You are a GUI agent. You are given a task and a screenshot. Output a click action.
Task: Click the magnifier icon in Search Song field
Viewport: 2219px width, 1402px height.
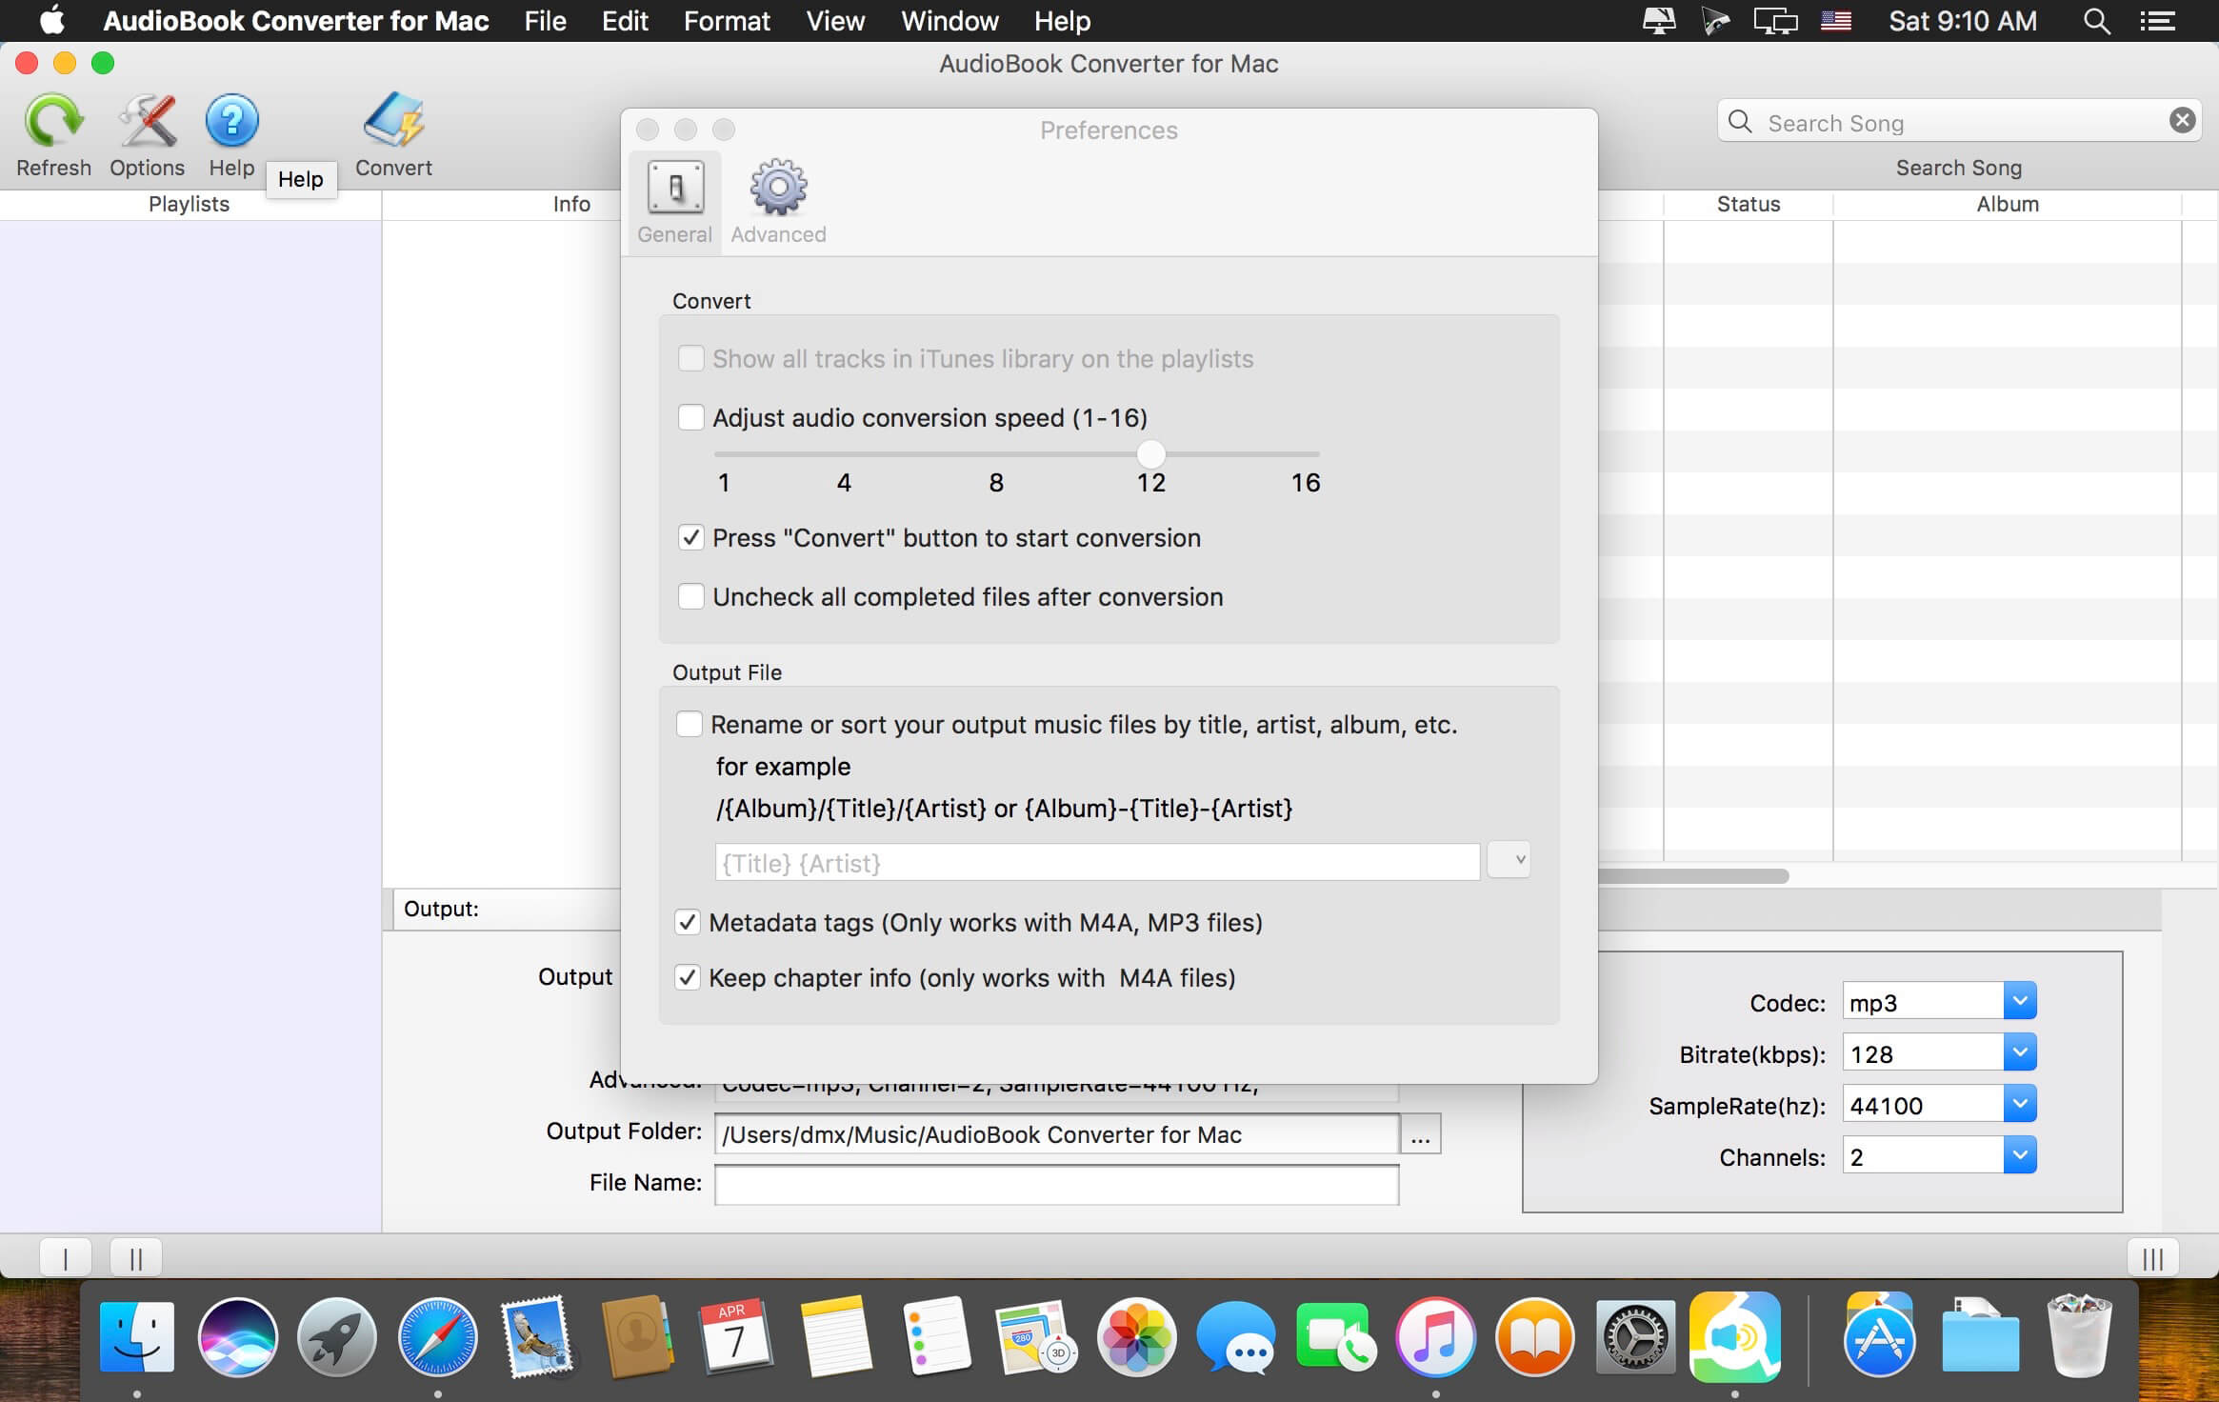click(x=1740, y=122)
